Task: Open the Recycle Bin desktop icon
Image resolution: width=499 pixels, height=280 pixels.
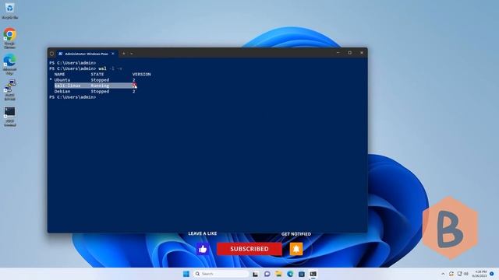Action: click(x=9, y=11)
